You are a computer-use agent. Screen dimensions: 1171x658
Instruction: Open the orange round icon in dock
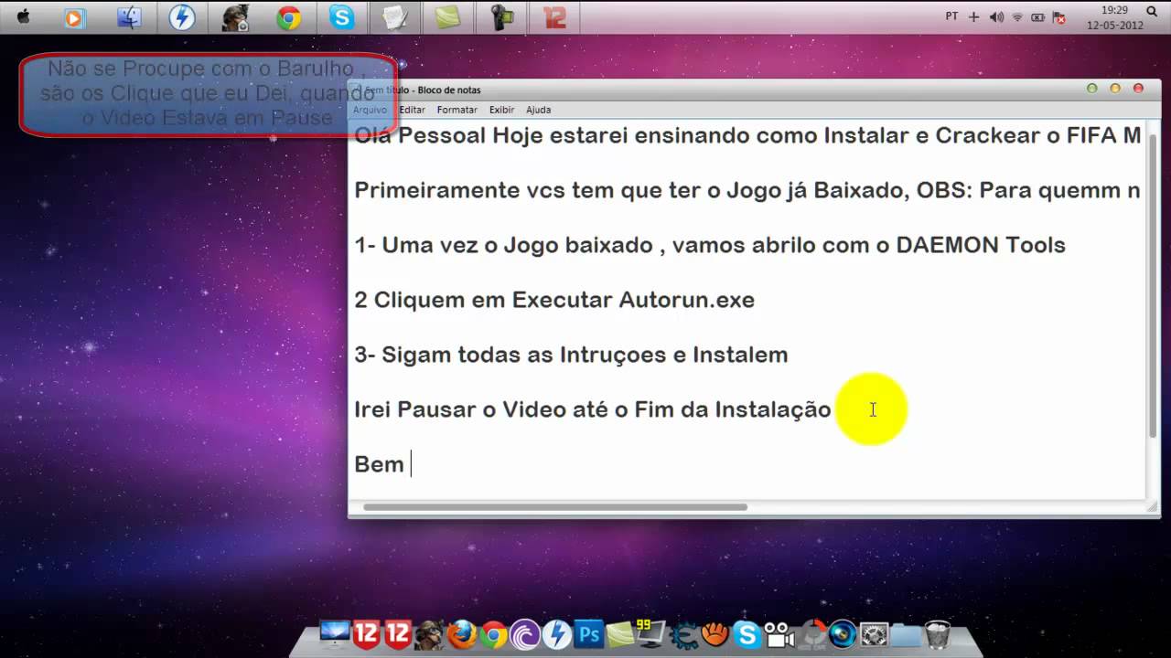(x=715, y=634)
